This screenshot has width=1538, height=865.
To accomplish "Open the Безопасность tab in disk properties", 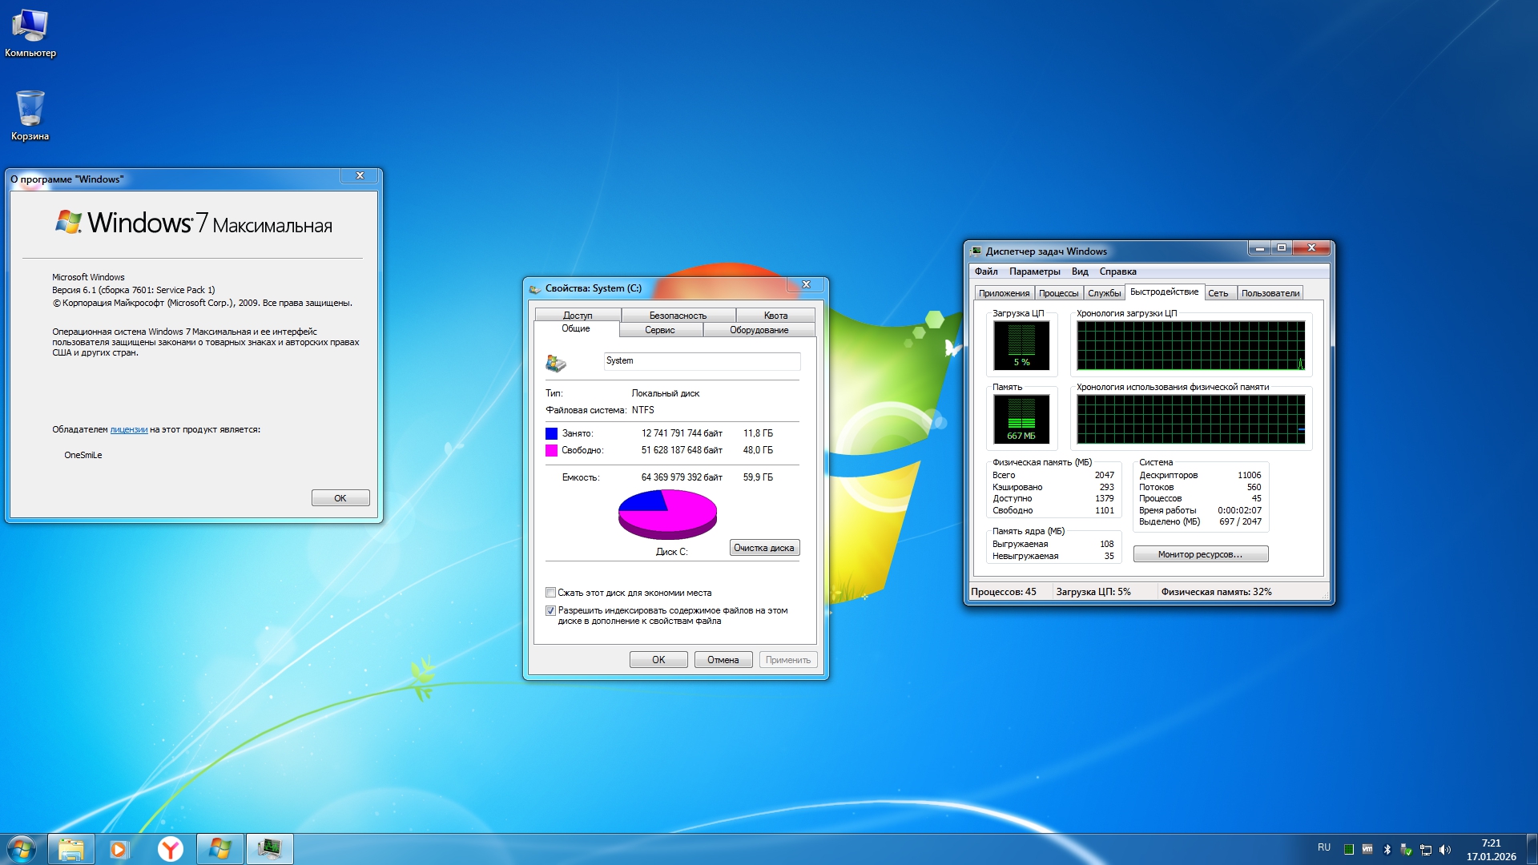I will click(x=678, y=316).
